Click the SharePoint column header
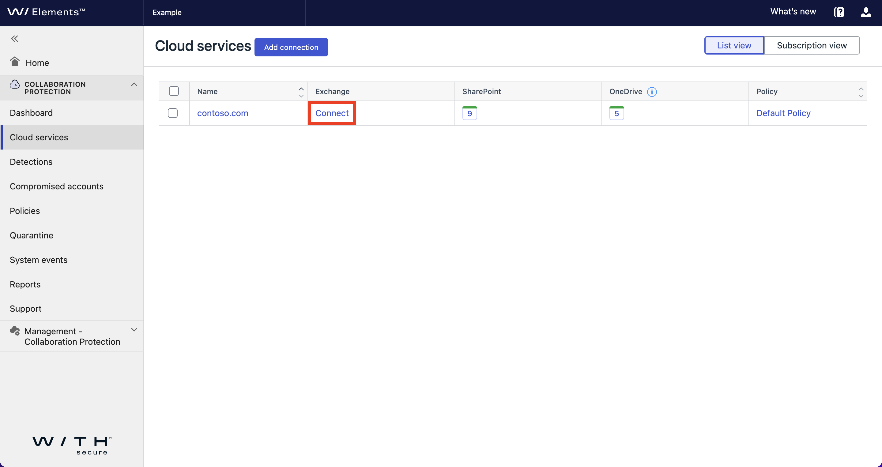 (x=481, y=92)
